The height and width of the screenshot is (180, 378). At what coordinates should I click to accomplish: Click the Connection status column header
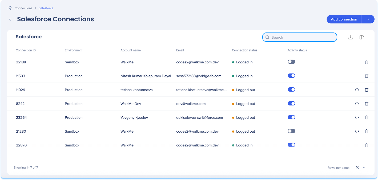pyautogui.click(x=244, y=50)
